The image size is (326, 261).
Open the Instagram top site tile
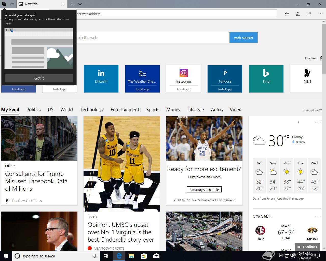coord(184,75)
